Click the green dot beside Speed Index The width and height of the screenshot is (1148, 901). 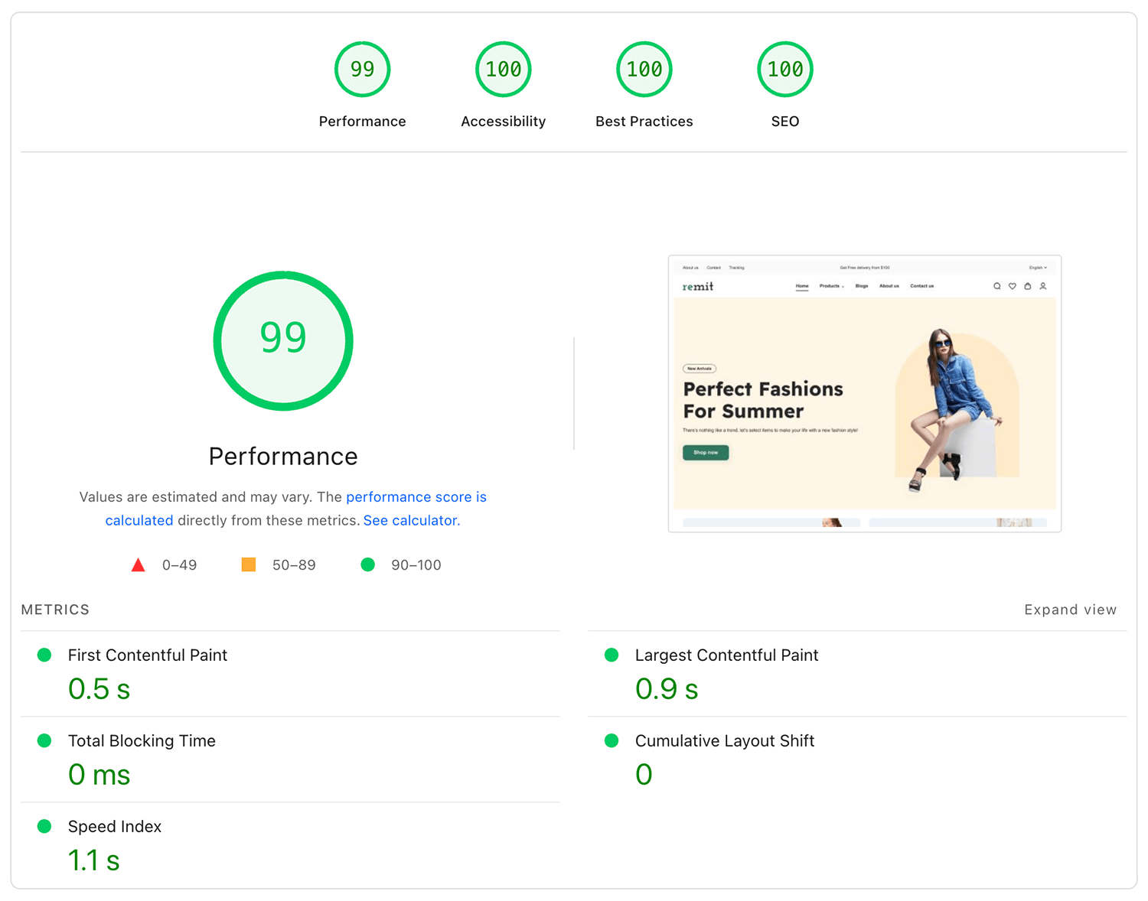tap(44, 827)
